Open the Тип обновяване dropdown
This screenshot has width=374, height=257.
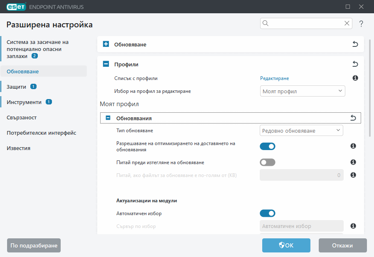coord(301,130)
